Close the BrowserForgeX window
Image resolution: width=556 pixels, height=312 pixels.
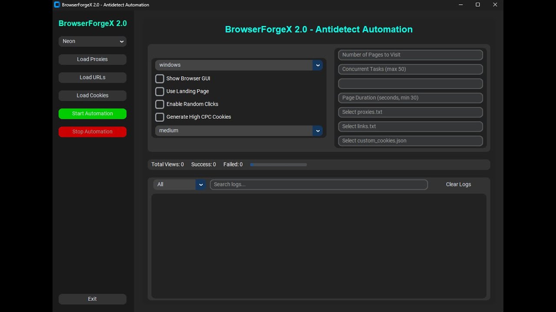tap(495, 5)
